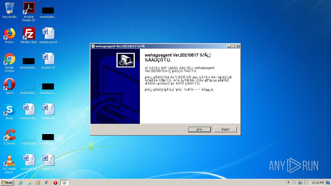331x186 pixels.
Task: Open the Start menu
Action: point(7,183)
